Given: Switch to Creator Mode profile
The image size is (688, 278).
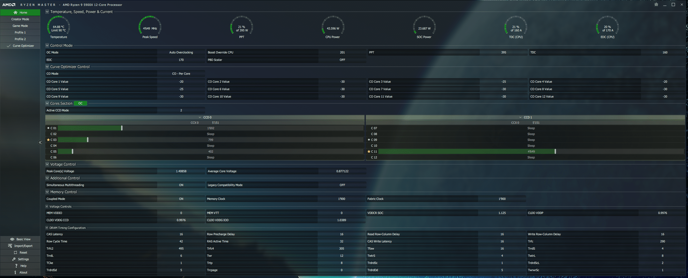Looking at the screenshot, I should (20, 19).
